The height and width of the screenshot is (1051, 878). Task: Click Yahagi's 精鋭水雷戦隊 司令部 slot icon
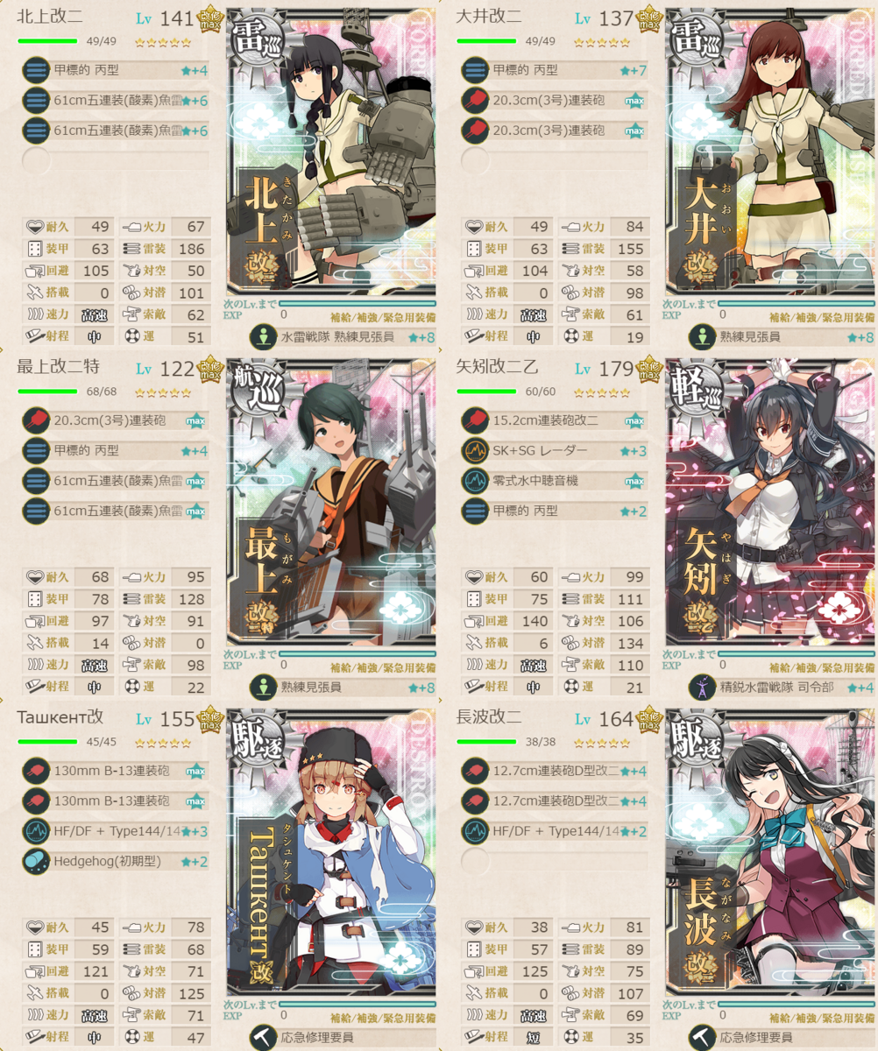pos(701,687)
